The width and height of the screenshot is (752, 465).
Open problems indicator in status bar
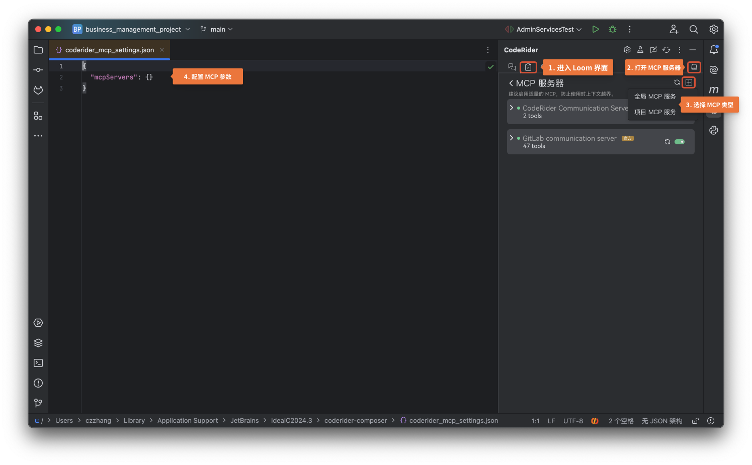(711, 421)
